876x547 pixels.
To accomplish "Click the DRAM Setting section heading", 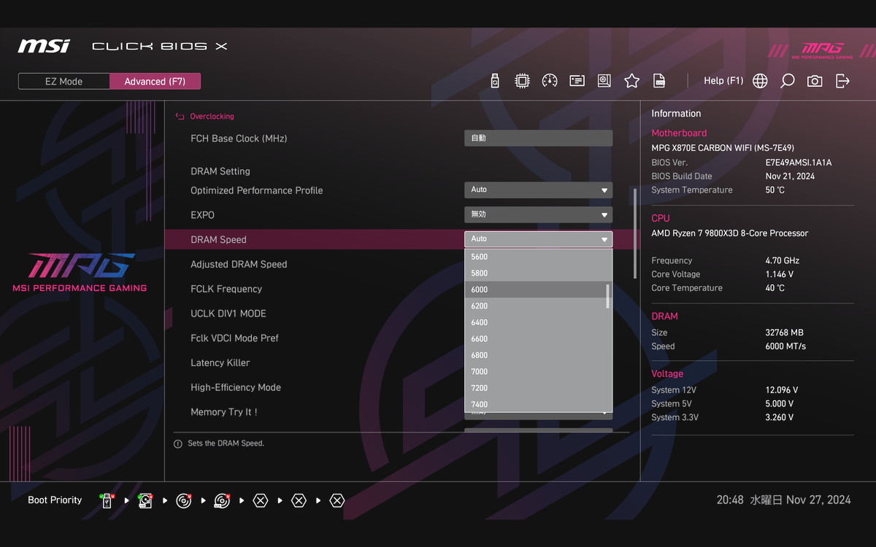I will click(220, 171).
